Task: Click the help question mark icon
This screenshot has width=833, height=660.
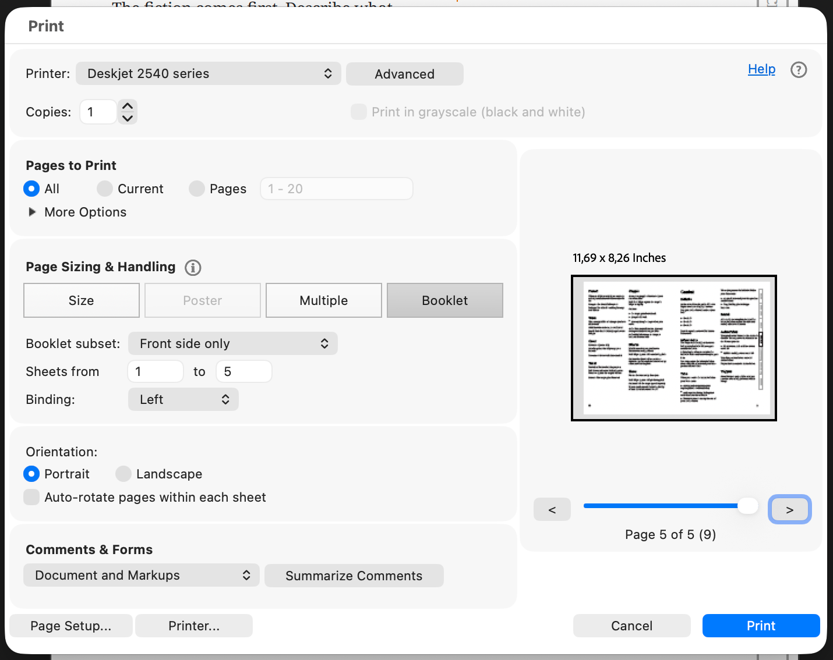Action: 799,70
